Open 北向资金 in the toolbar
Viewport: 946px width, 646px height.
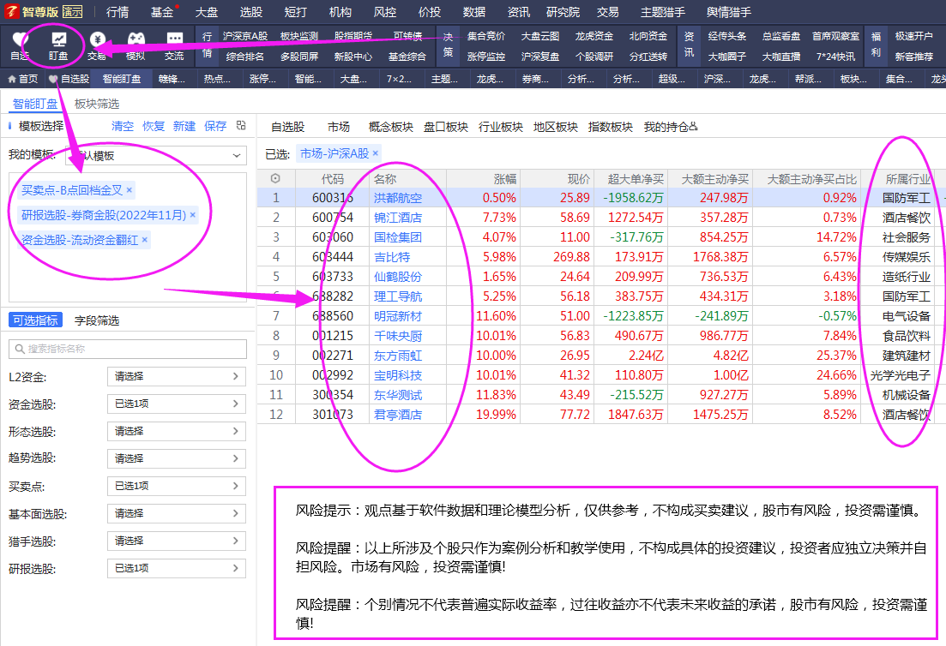(648, 36)
